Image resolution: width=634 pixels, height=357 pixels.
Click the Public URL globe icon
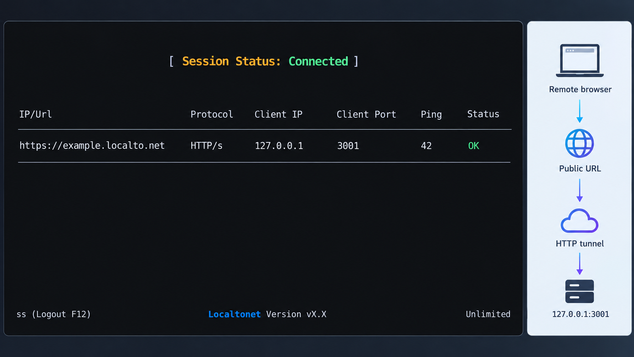[579, 143]
